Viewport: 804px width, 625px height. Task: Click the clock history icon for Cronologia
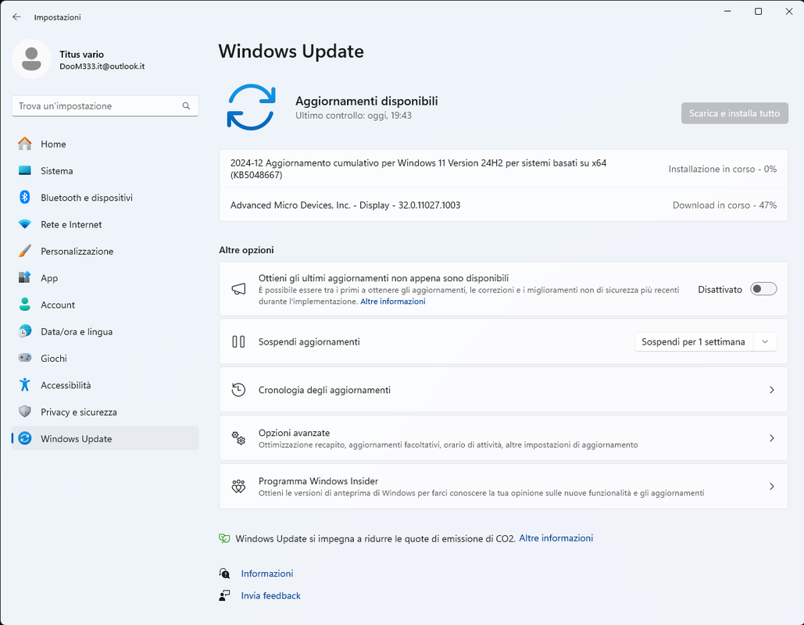(x=238, y=390)
